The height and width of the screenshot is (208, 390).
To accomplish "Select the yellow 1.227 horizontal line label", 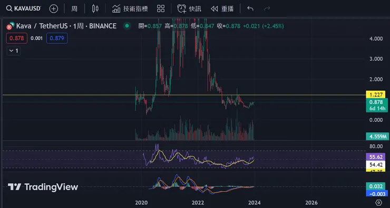I will (x=375, y=94).
